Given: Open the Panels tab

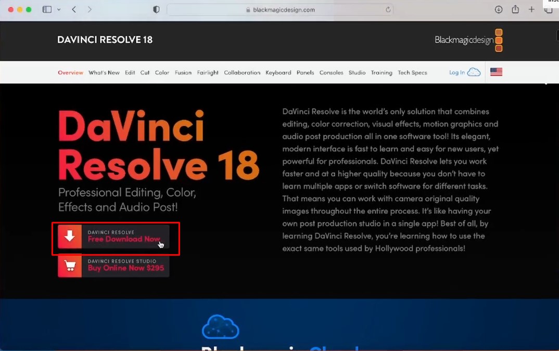Looking at the screenshot, I should [306, 72].
